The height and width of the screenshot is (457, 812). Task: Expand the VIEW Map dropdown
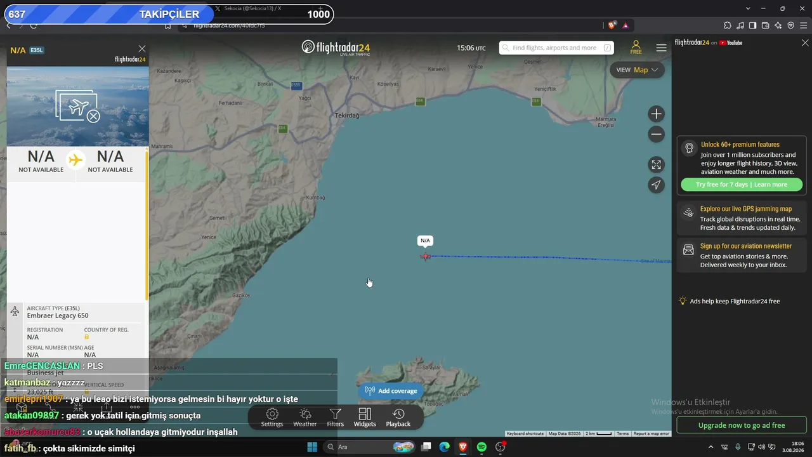click(637, 70)
